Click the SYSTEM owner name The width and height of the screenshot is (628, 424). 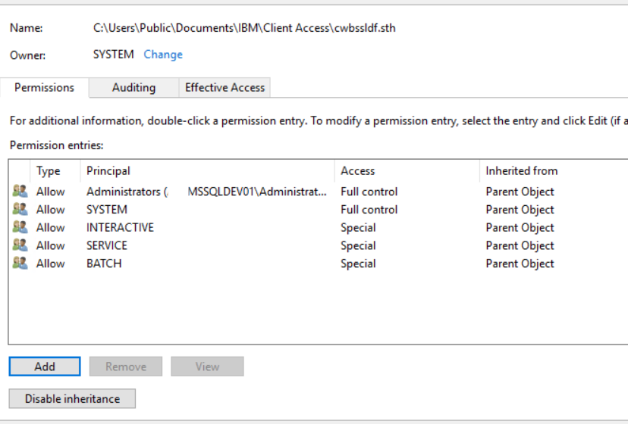[x=113, y=55]
